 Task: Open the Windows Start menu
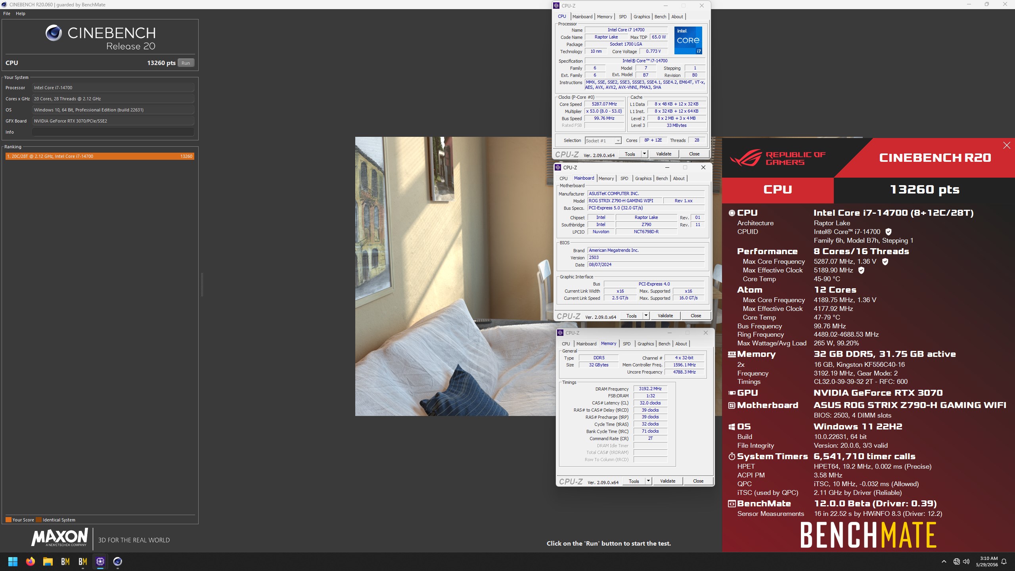pos(13,561)
